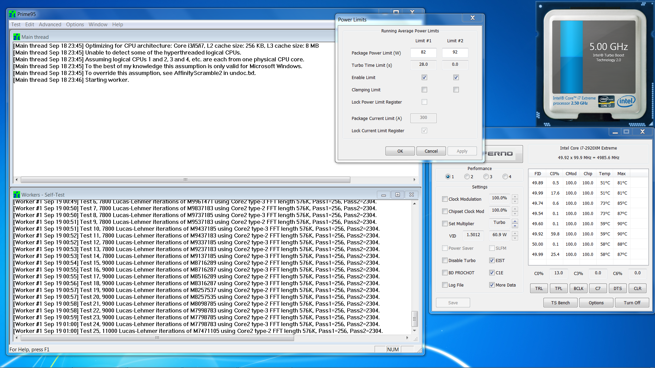
Task: Click Turn Off in ThrottleStop
Action: tap(632, 303)
